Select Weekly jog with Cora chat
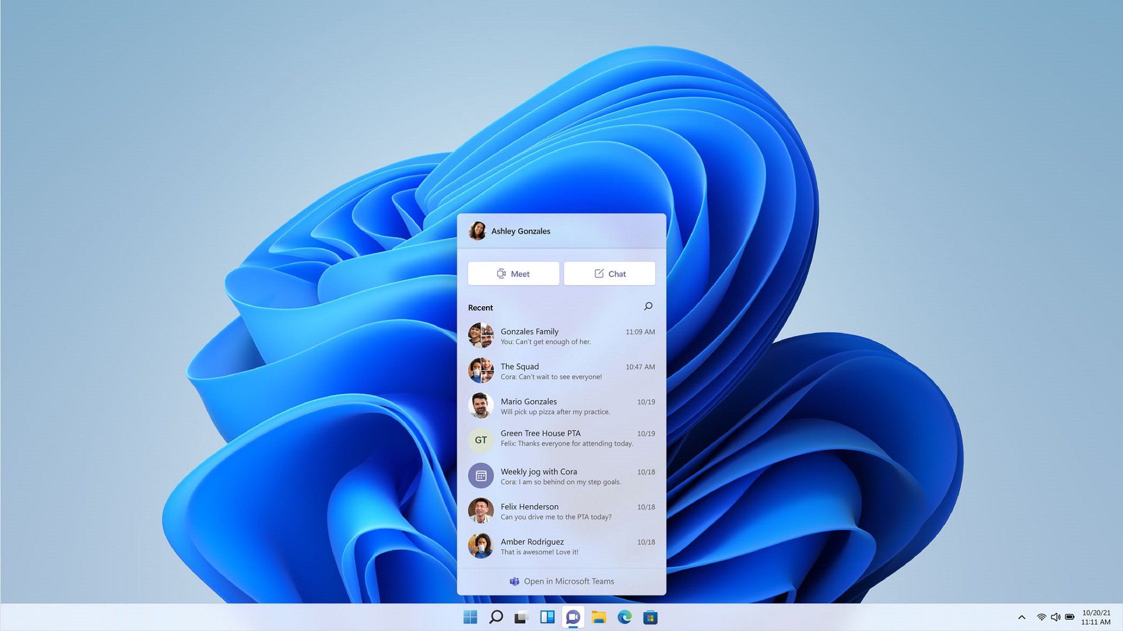The height and width of the screenshot is (631, 1123). pyautogui.click(x=561, y=476)
